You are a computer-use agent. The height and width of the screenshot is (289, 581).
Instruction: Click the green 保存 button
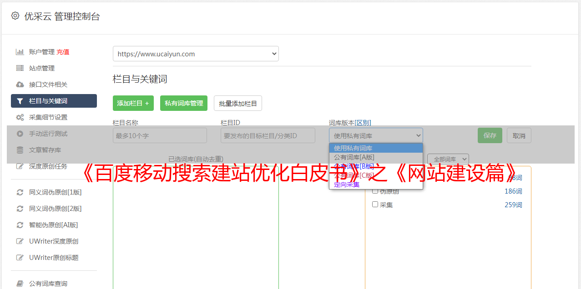[x=490, y=135]
